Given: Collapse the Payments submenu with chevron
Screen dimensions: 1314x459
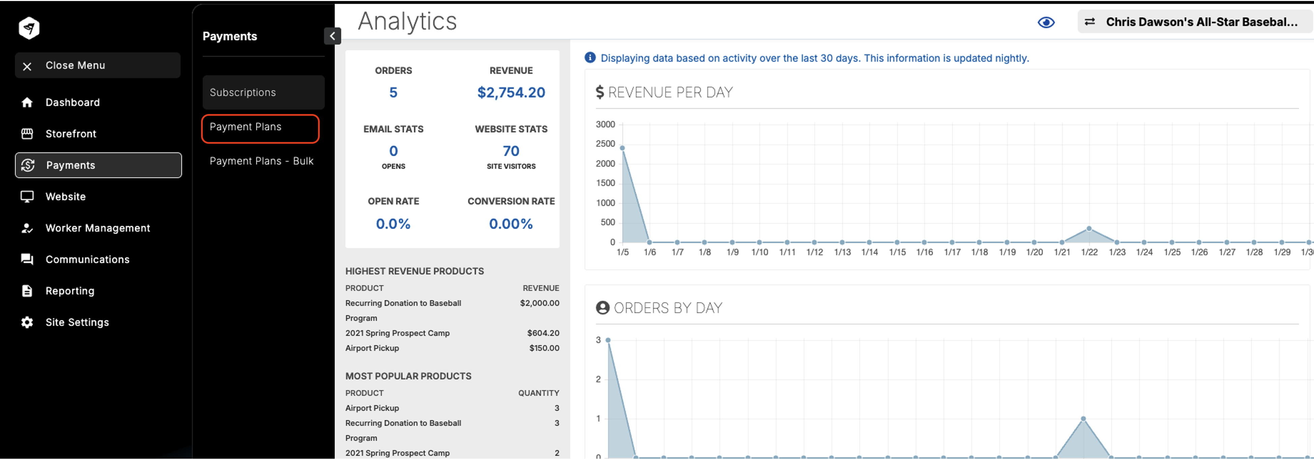Looking at the screenshot, I should (333, 36).
